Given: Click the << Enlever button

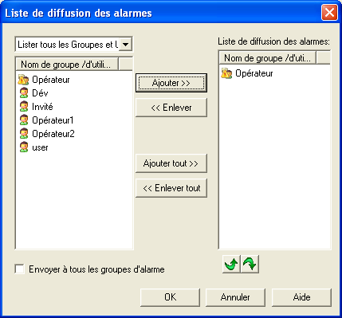Looking at the screenshot, I should 171,108.
